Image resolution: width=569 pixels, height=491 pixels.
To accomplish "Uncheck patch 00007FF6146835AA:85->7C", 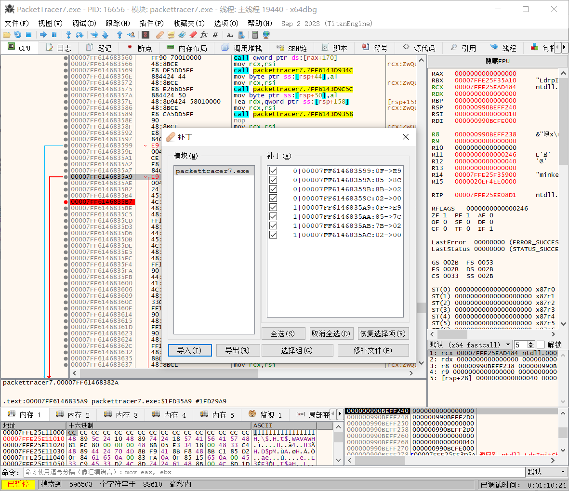I will pyautogui.click(x=273, y=216).
